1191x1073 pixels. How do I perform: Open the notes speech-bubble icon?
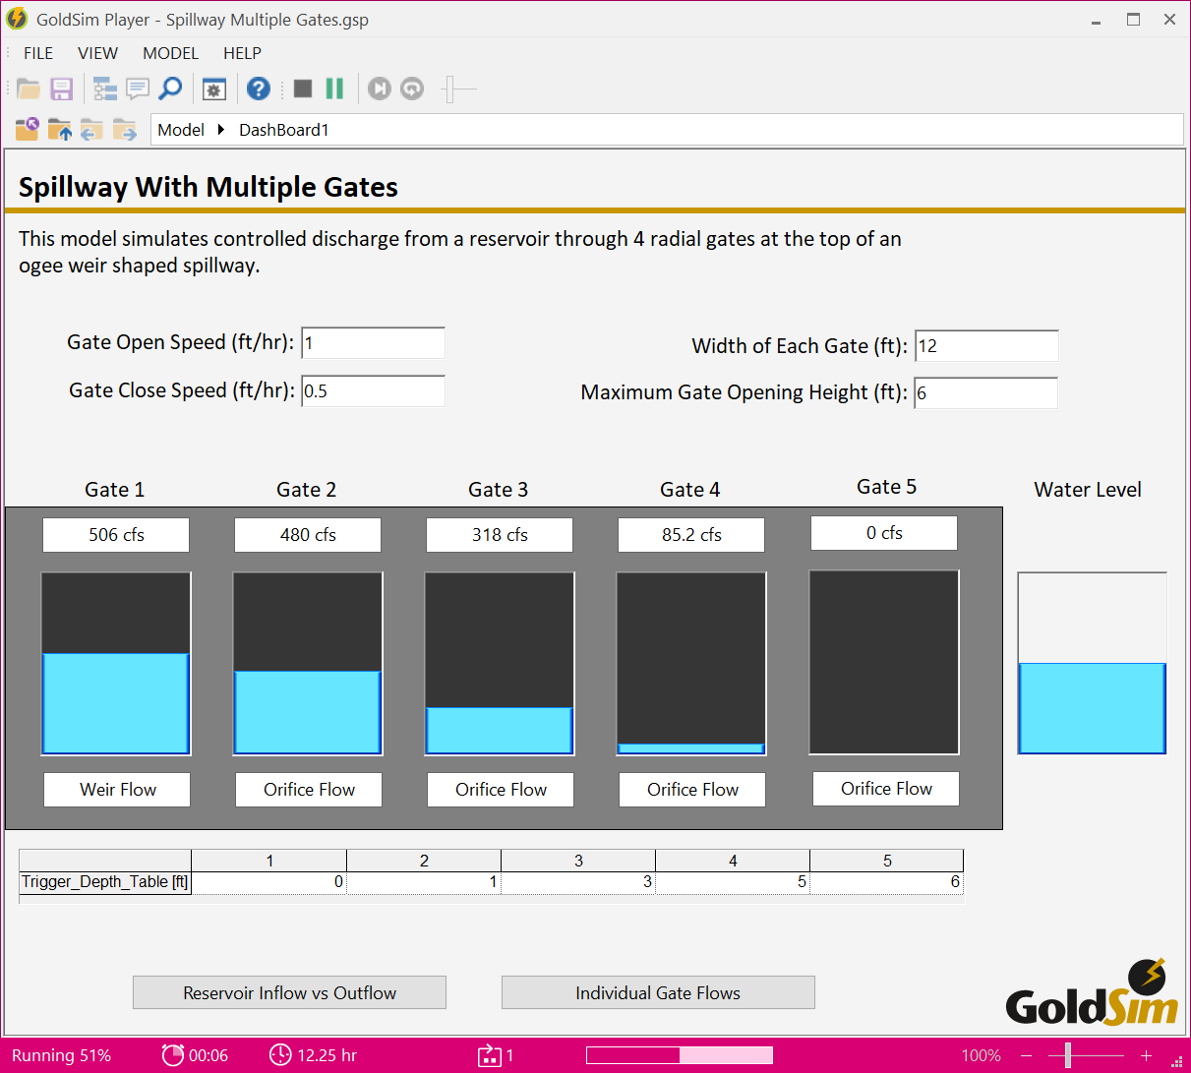(x=138, y=89)
